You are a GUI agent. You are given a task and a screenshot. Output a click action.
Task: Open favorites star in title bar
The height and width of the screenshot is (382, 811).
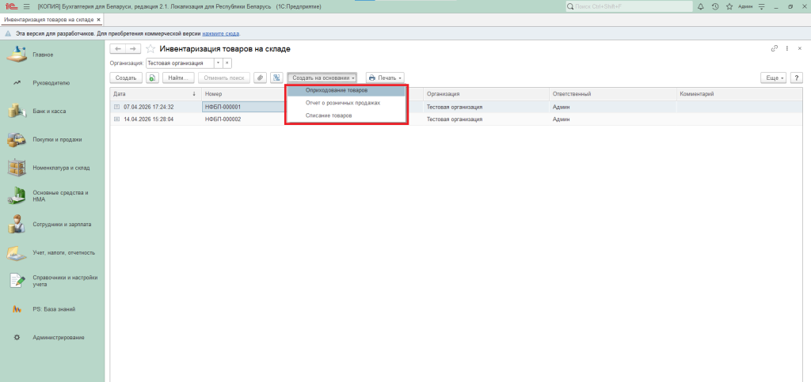[729, 6]
